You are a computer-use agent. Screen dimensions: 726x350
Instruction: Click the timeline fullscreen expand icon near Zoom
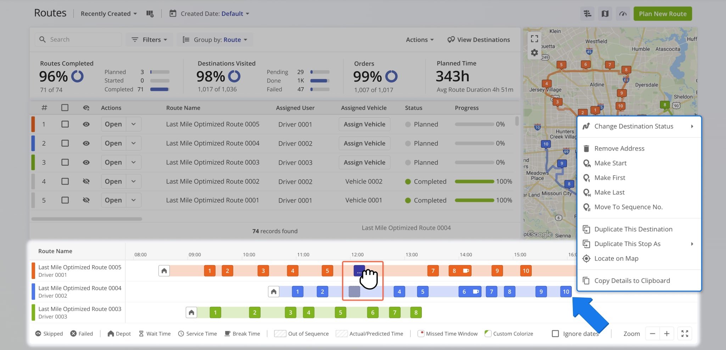tap(685, 333)
